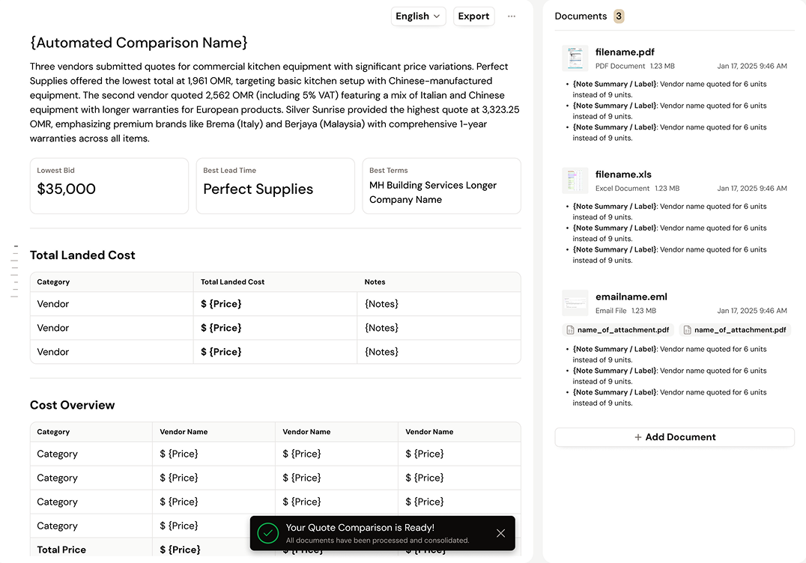
Task: Click the Add Document button
Action: click(x=674, y=437)
